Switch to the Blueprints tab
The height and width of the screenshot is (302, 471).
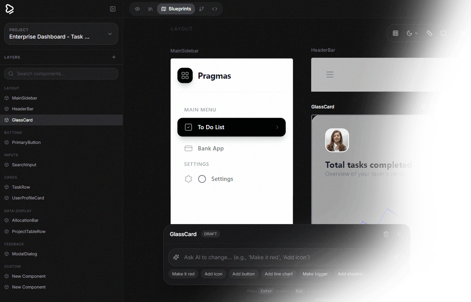click(176, 9)
